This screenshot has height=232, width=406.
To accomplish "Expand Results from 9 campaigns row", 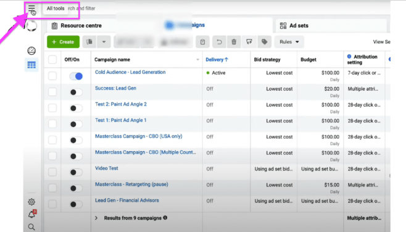I will (x=96, y=218).
